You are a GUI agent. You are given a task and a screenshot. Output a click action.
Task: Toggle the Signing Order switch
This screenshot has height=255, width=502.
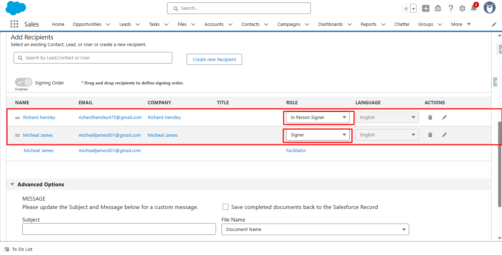tap(23, 83)
